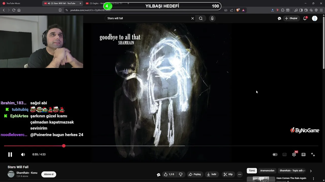This screenshot has height=182, width=325.
Task: Click the install/cast icon in address bar
Action: pyautogui.click(x=226, y=10)
